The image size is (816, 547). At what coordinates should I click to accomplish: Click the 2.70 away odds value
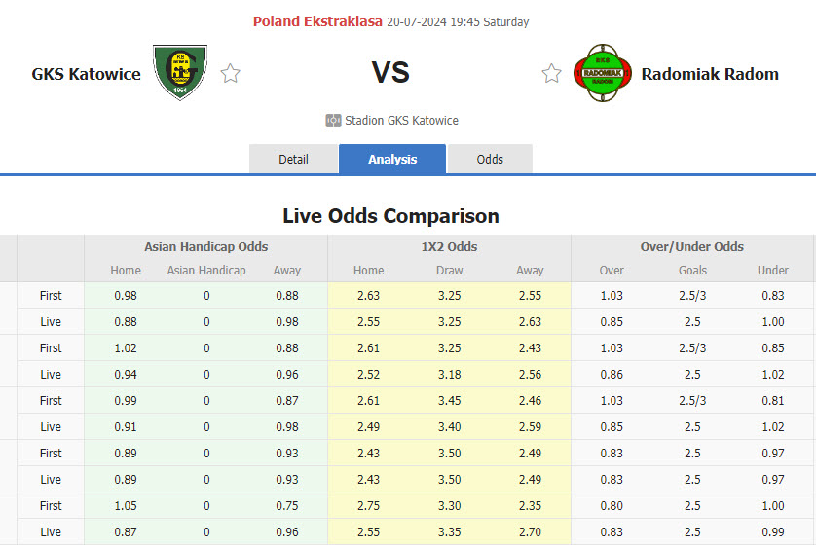pos(530,532)
